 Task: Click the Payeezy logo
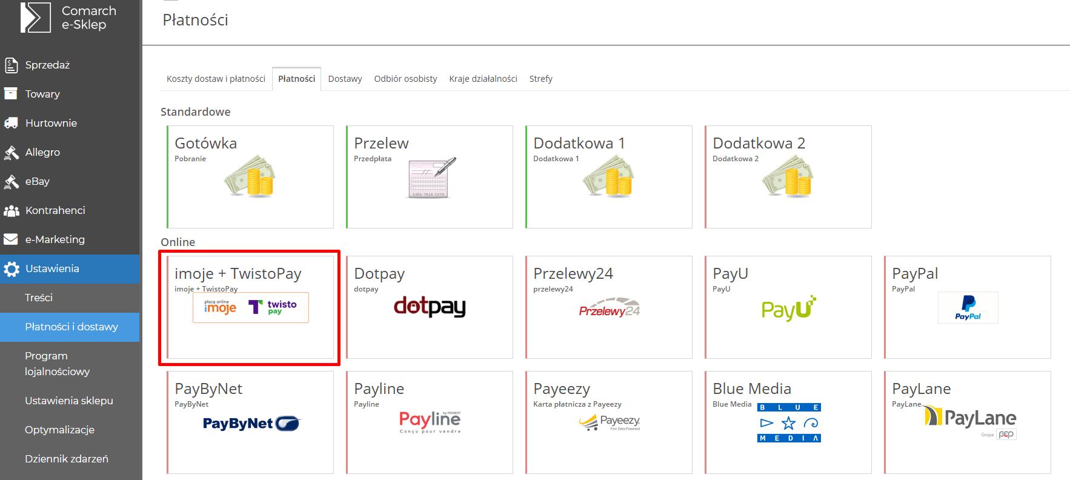click(609, 422)
